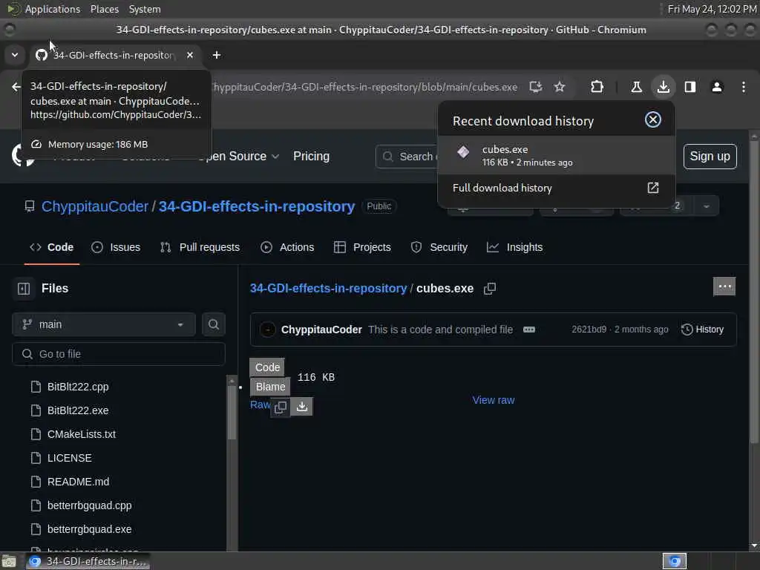This screenshot has height=570, width=760.
Task: Open the Applications menu
Action: (x=53, y=9)
